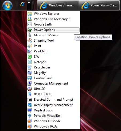
Task: Click the 'BCD EDITOR' label
Action: [43, 94]
